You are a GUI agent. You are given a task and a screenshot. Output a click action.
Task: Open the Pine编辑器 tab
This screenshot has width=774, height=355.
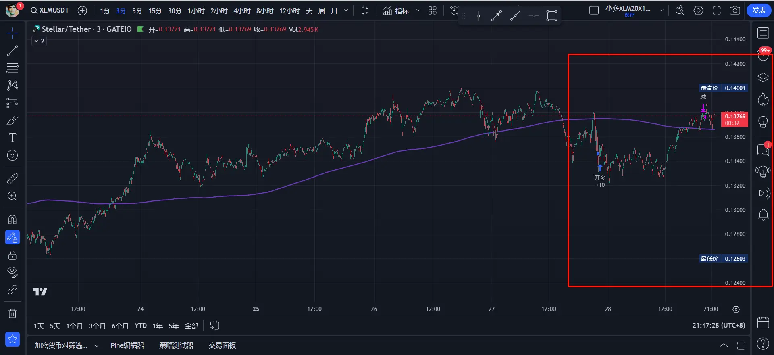[127, 345]
